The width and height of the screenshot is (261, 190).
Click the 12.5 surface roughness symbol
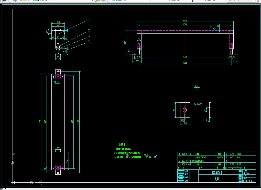[147, 156]
